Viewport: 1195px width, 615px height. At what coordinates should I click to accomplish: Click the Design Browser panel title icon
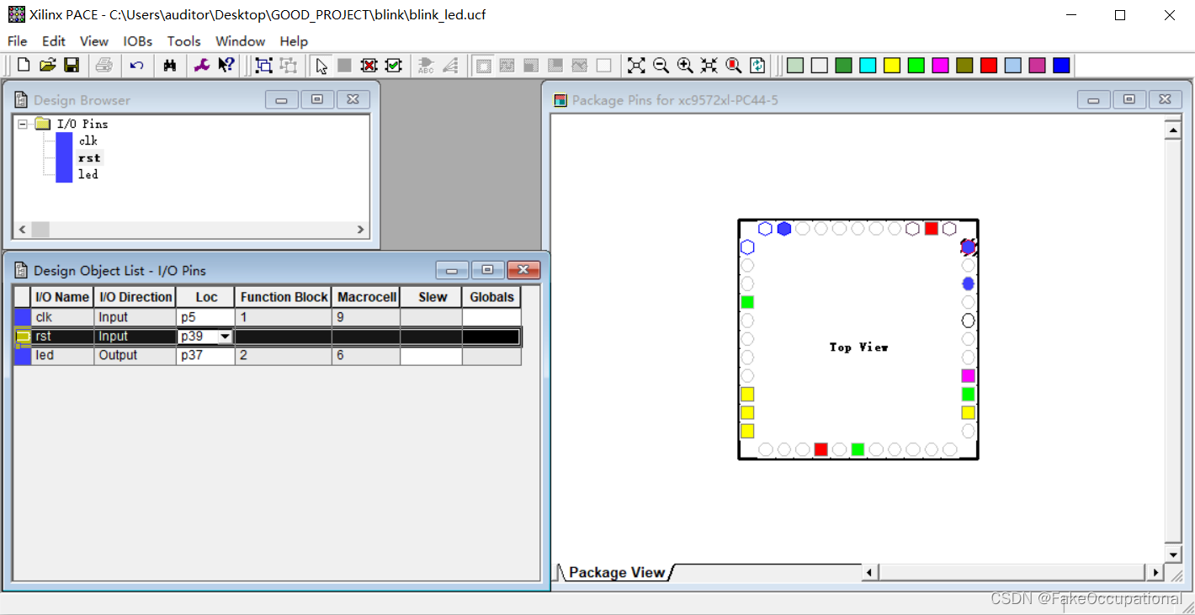pyautogui.click(x=22, y=100)
